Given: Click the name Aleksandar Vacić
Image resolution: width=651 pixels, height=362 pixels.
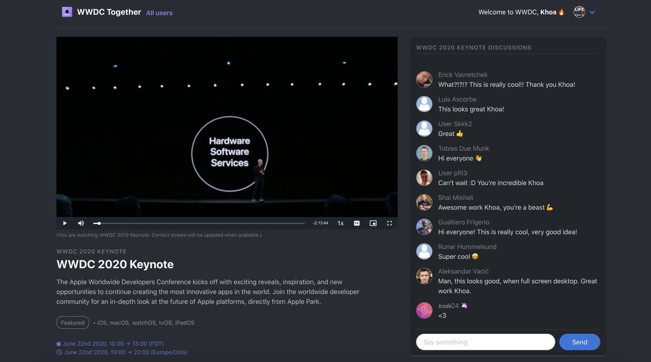Looking at the screenshot, I should pos(462,271).
